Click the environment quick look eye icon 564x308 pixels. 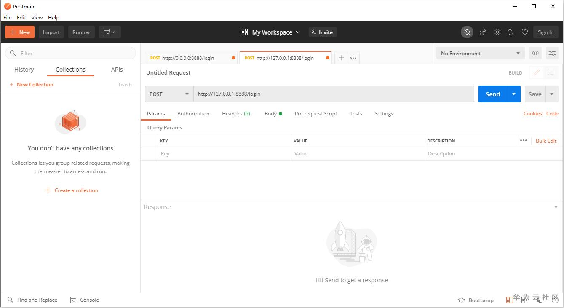point(535,54)
